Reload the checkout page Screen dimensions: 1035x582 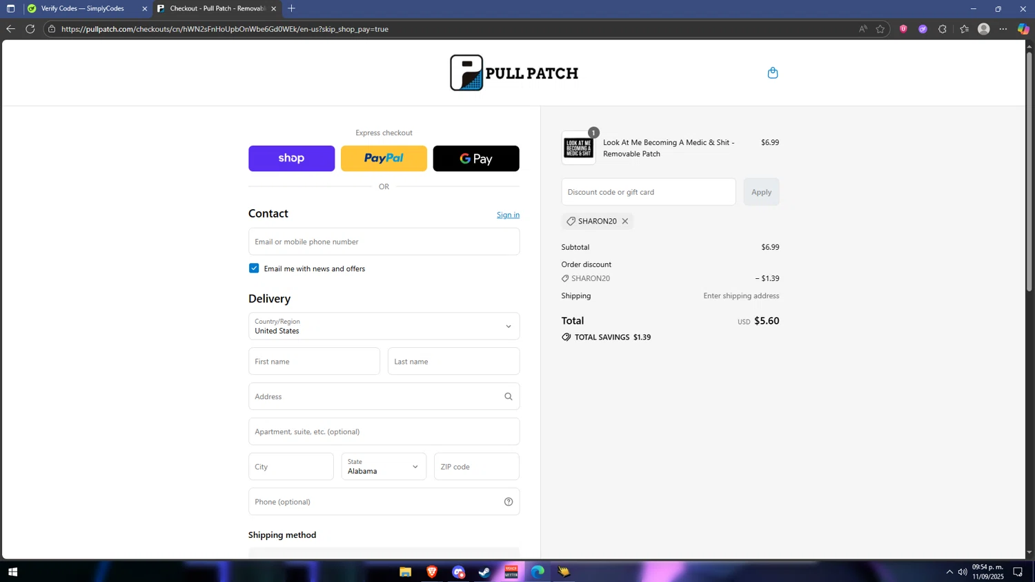pyautogui.click(x=30, y=29)
